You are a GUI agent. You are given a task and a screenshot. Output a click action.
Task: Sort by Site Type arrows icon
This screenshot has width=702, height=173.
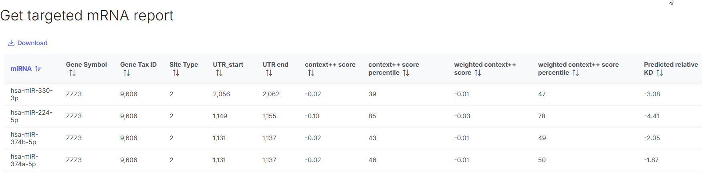175,73
